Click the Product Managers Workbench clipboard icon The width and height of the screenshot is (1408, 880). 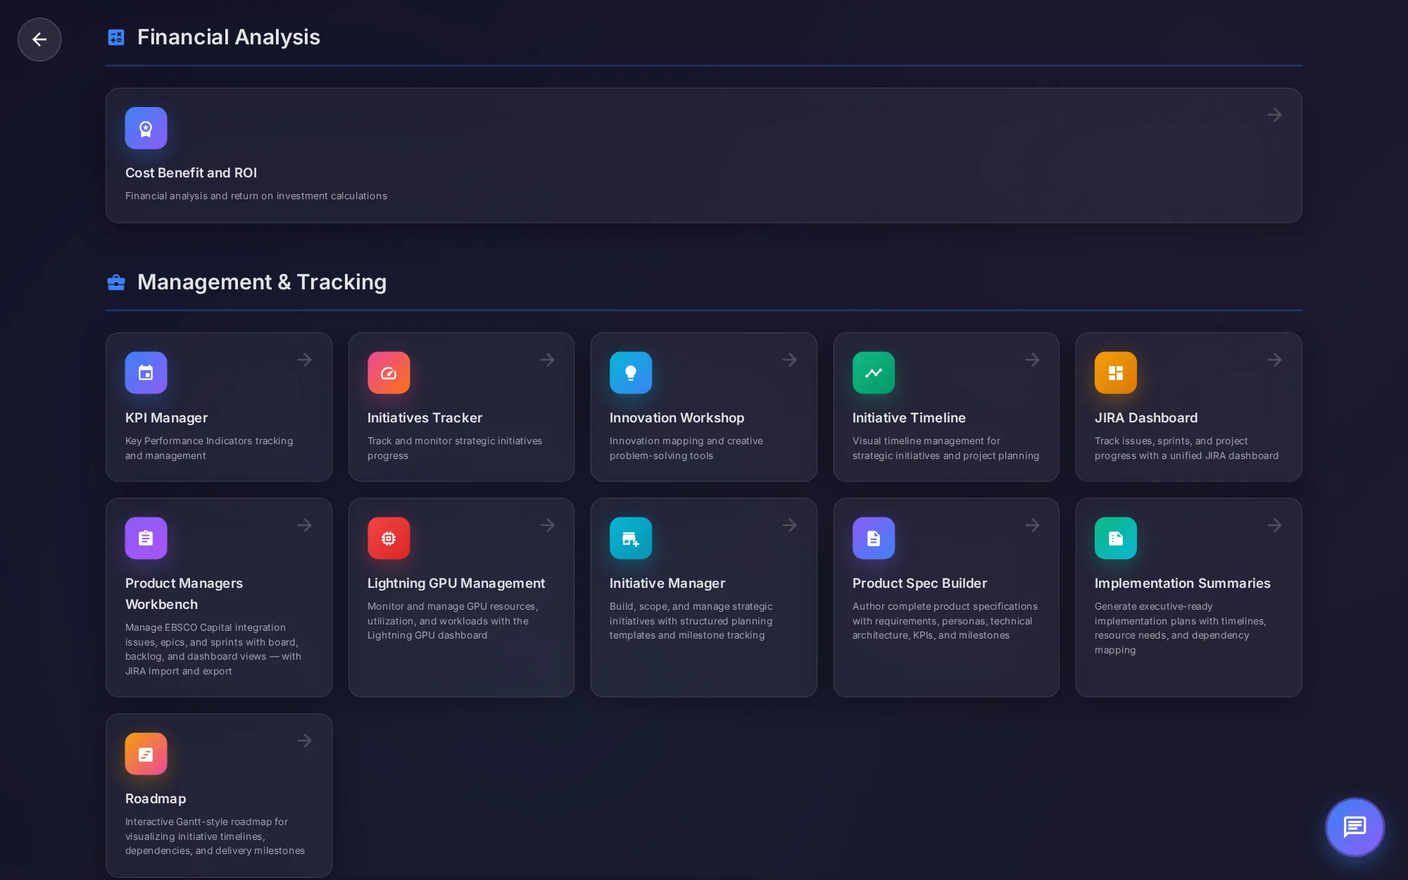click(x=146, y=538)
